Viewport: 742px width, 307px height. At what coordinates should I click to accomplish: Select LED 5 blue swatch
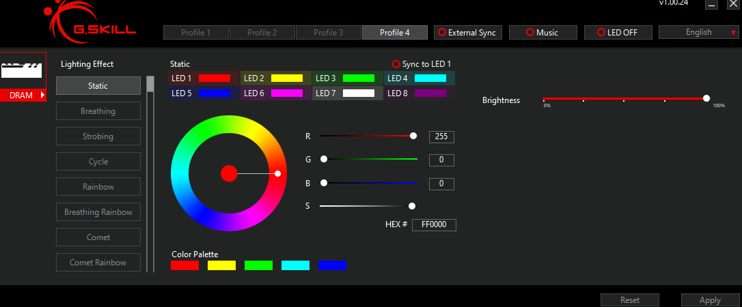click(x=215, y=93)
